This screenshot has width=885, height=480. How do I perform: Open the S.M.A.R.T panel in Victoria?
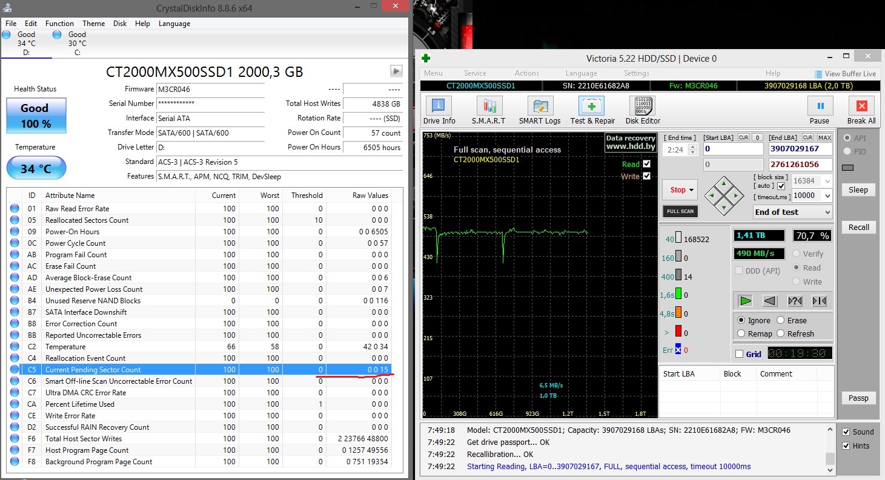tap(488, 110)
